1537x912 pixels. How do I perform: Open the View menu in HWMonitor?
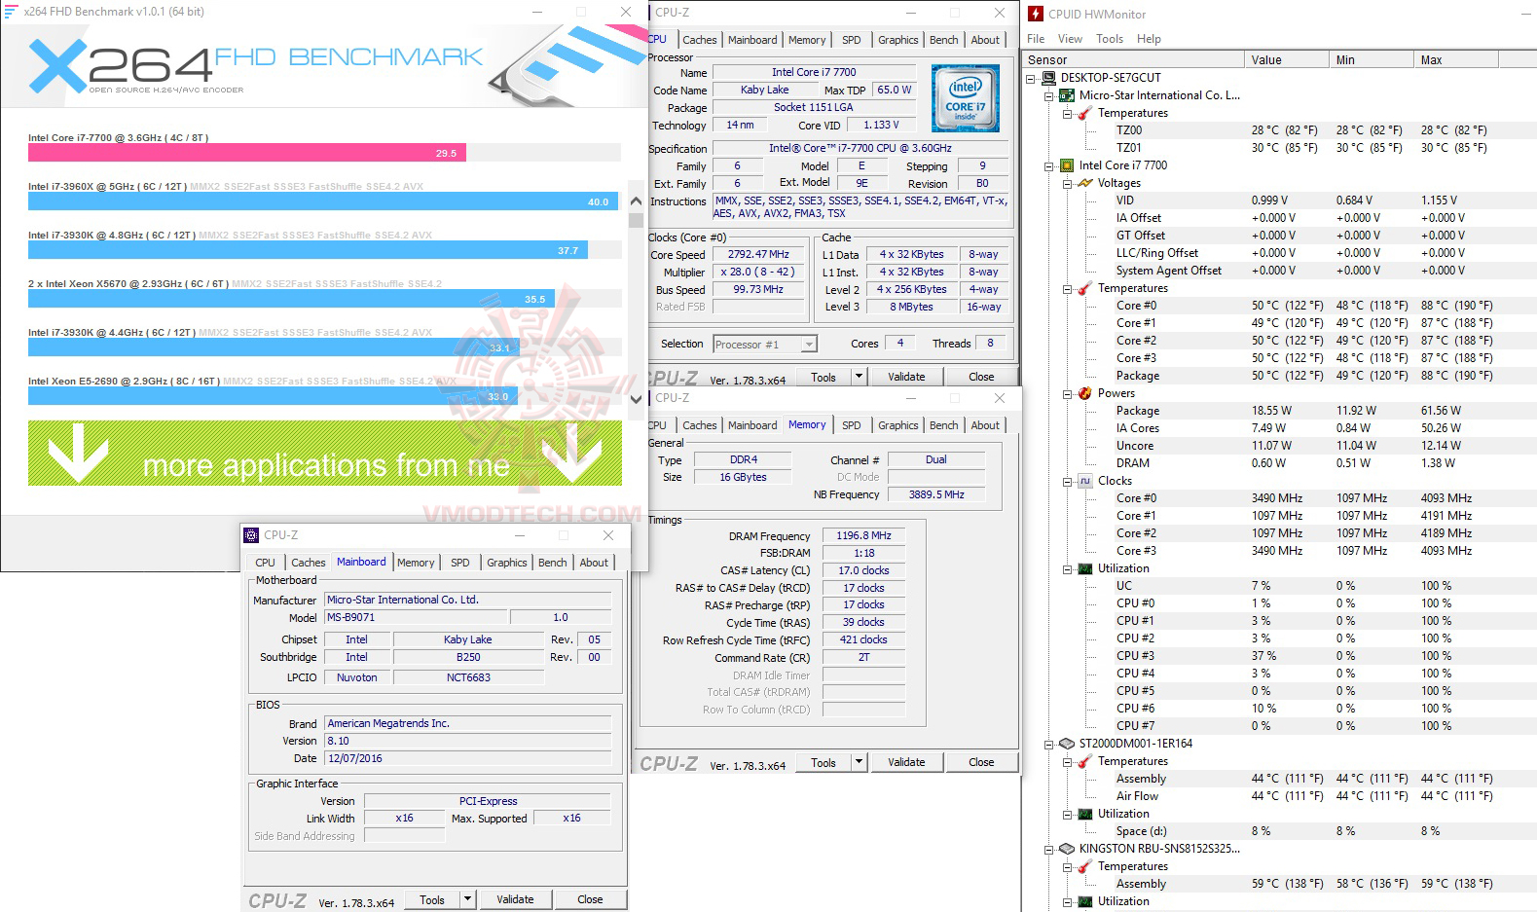click(x=1070, y=39)
